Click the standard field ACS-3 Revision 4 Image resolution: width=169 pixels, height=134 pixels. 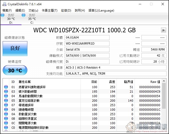coord(115,68)
